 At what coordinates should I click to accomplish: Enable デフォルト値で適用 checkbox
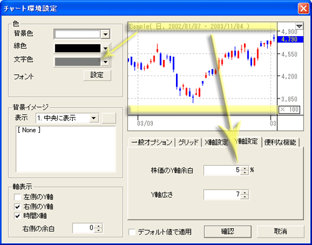tap(132, 232)
